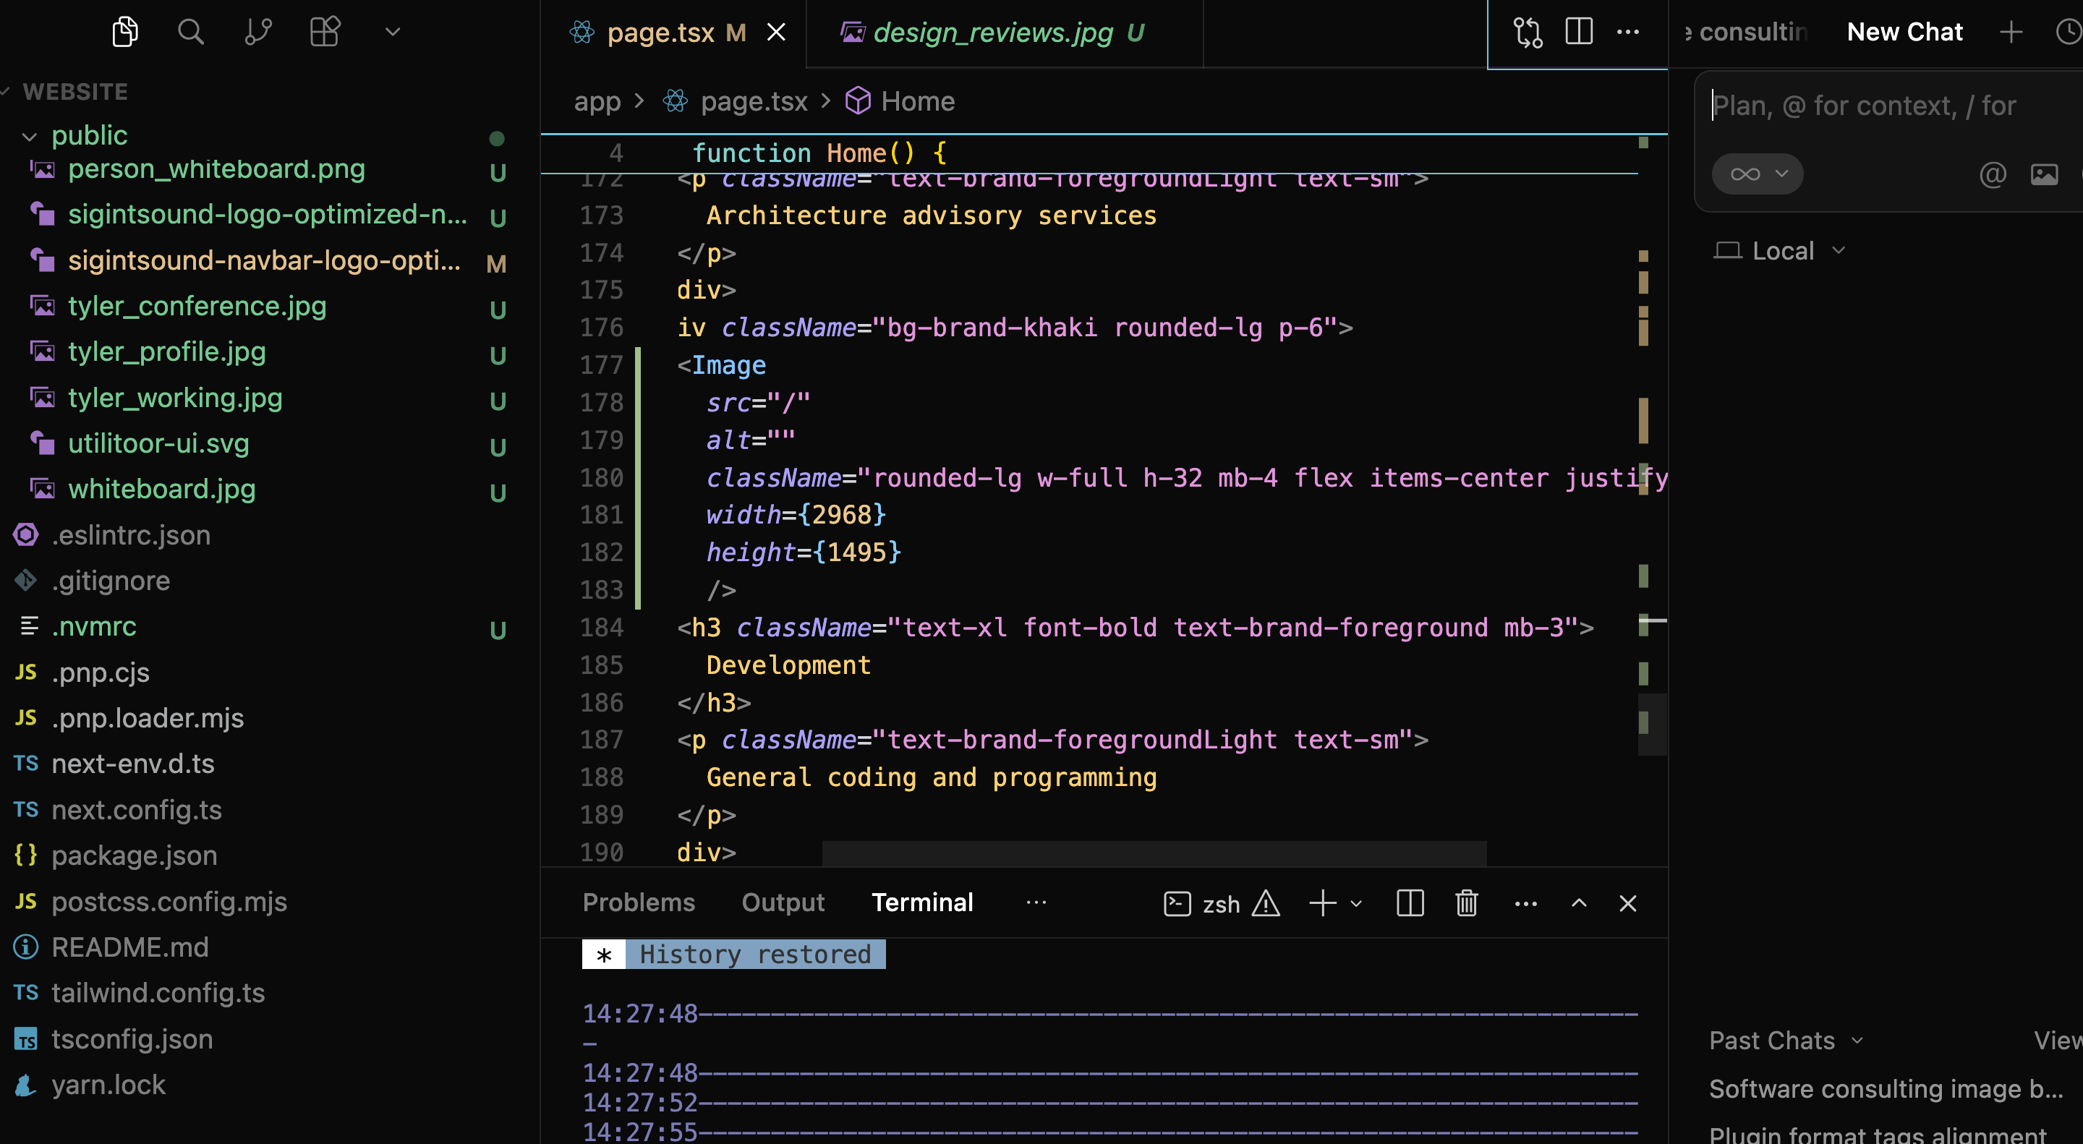Toggle split terminal view
This screenshot has width=2083, height=1144.
point(1409,903)
